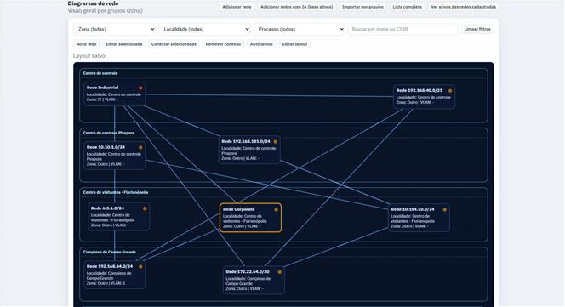
Task: Select the Rede 10.154.10.0/24 node
Action: point(419,218)
